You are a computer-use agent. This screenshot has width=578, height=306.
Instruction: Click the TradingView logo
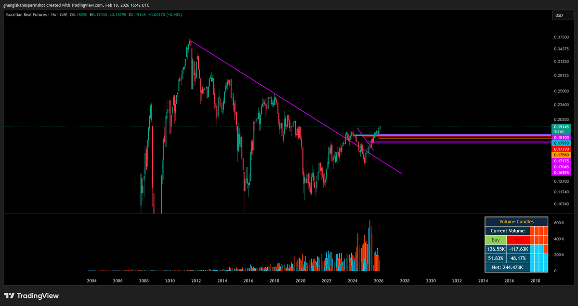(x=31, y=295)
